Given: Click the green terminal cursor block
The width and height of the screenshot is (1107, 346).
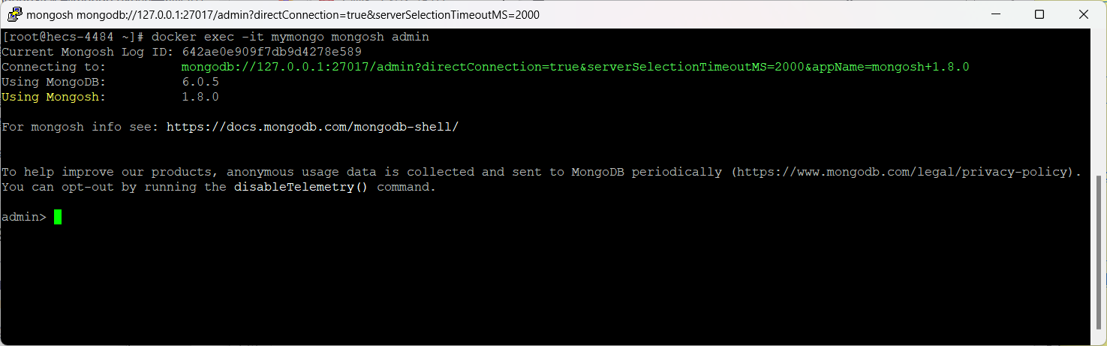Looking at the screenshot, I should (58, 217).
